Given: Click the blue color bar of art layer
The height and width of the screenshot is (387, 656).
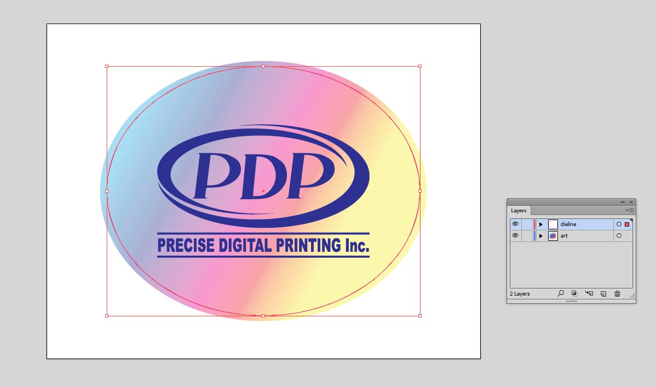Looking at the screenshot, I should coord(534,236).
